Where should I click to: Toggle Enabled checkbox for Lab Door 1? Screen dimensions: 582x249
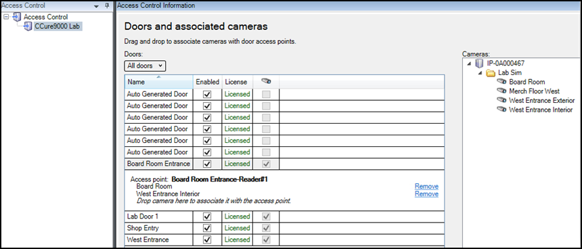pos(207,217)
